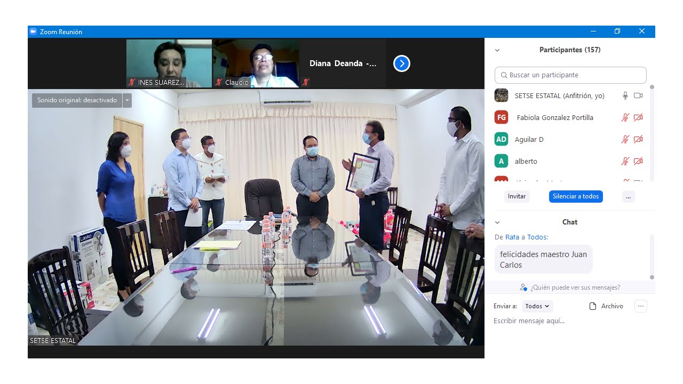Toggle Fabiola Gonzalez Portilla video icon
The image size is (683, 384).
(x=638, y=117)
